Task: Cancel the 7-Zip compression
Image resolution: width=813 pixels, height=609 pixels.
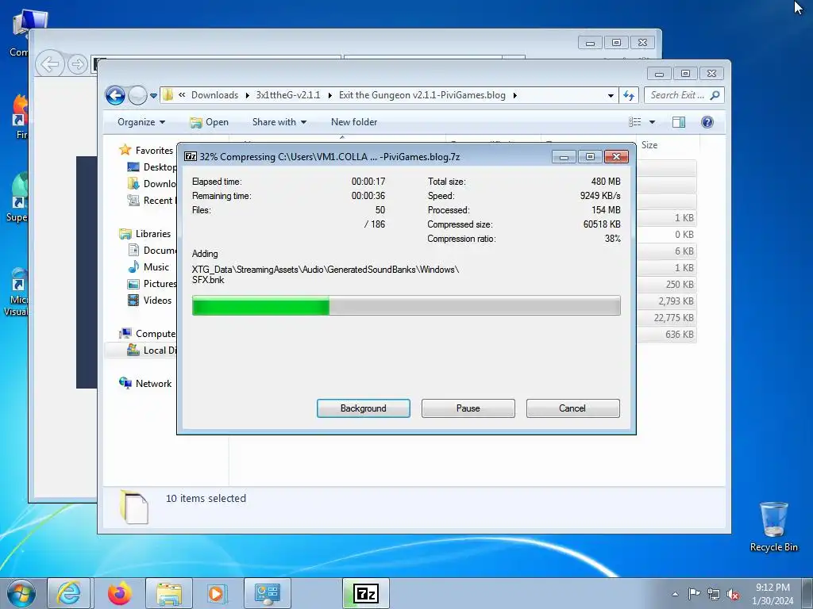Action: (x=572, y=408)
